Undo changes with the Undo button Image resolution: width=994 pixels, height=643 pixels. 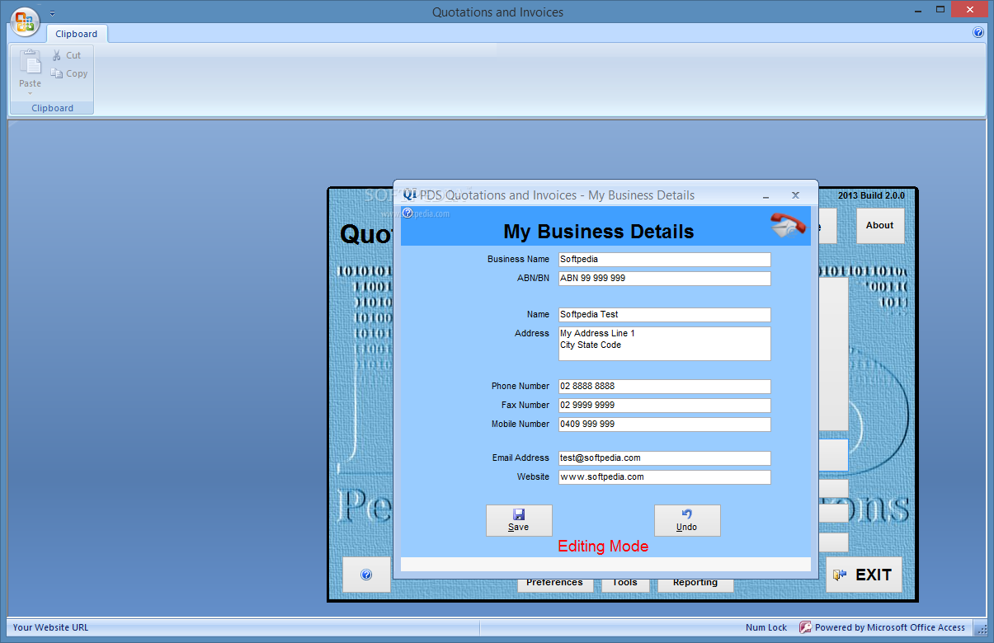coord(687,520)
